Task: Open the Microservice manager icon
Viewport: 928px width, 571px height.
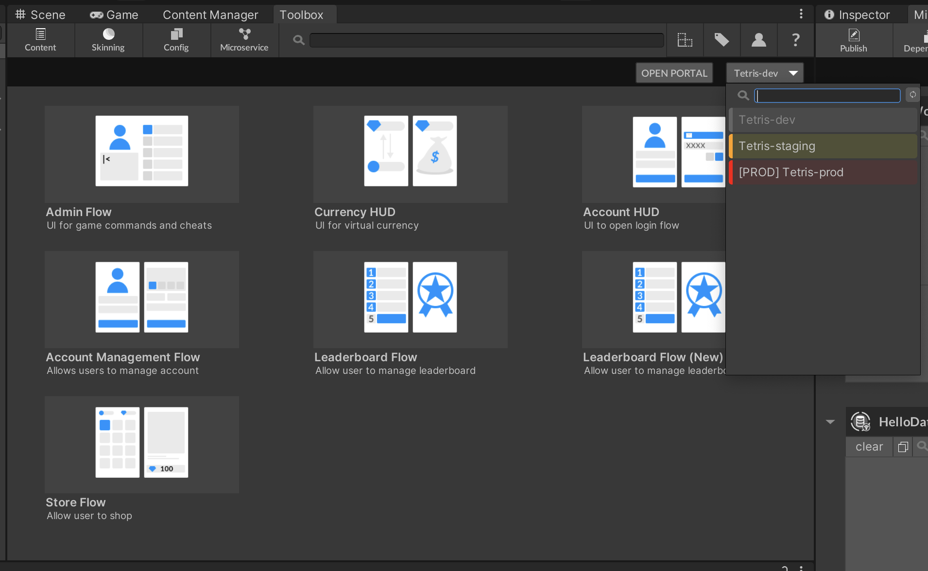Action: coord(244,40)
